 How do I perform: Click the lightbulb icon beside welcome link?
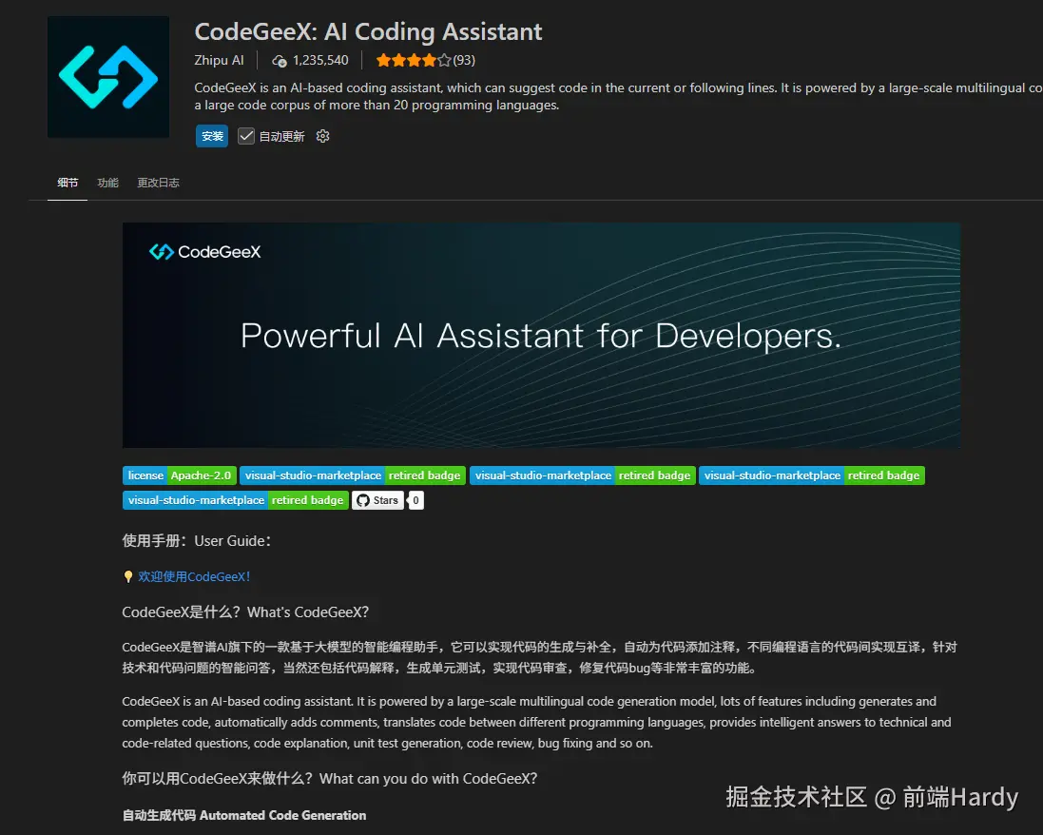[128, 577]
